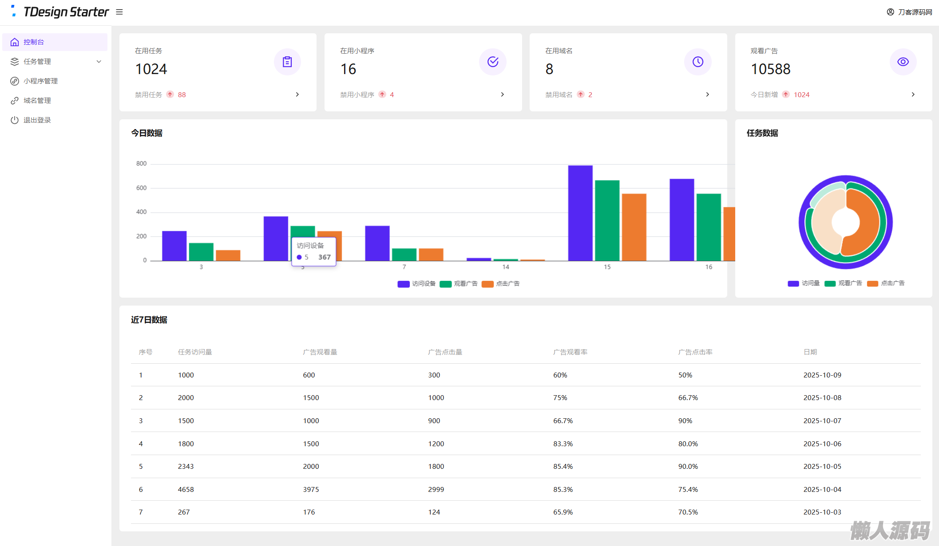Open 小程序管理 in the sidebar
This screenshot has height=546, width=939.
[40, 81]
